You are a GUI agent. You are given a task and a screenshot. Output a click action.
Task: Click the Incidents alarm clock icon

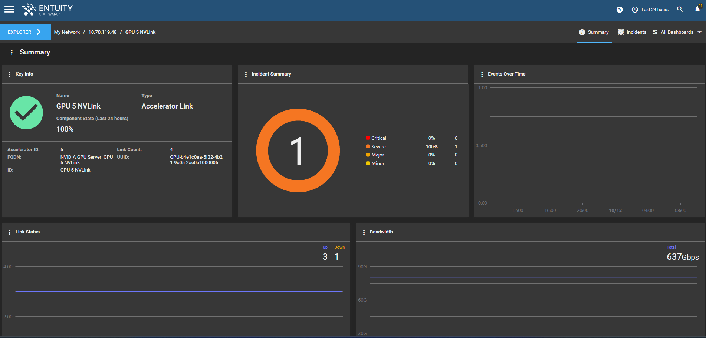pos(621,32)
